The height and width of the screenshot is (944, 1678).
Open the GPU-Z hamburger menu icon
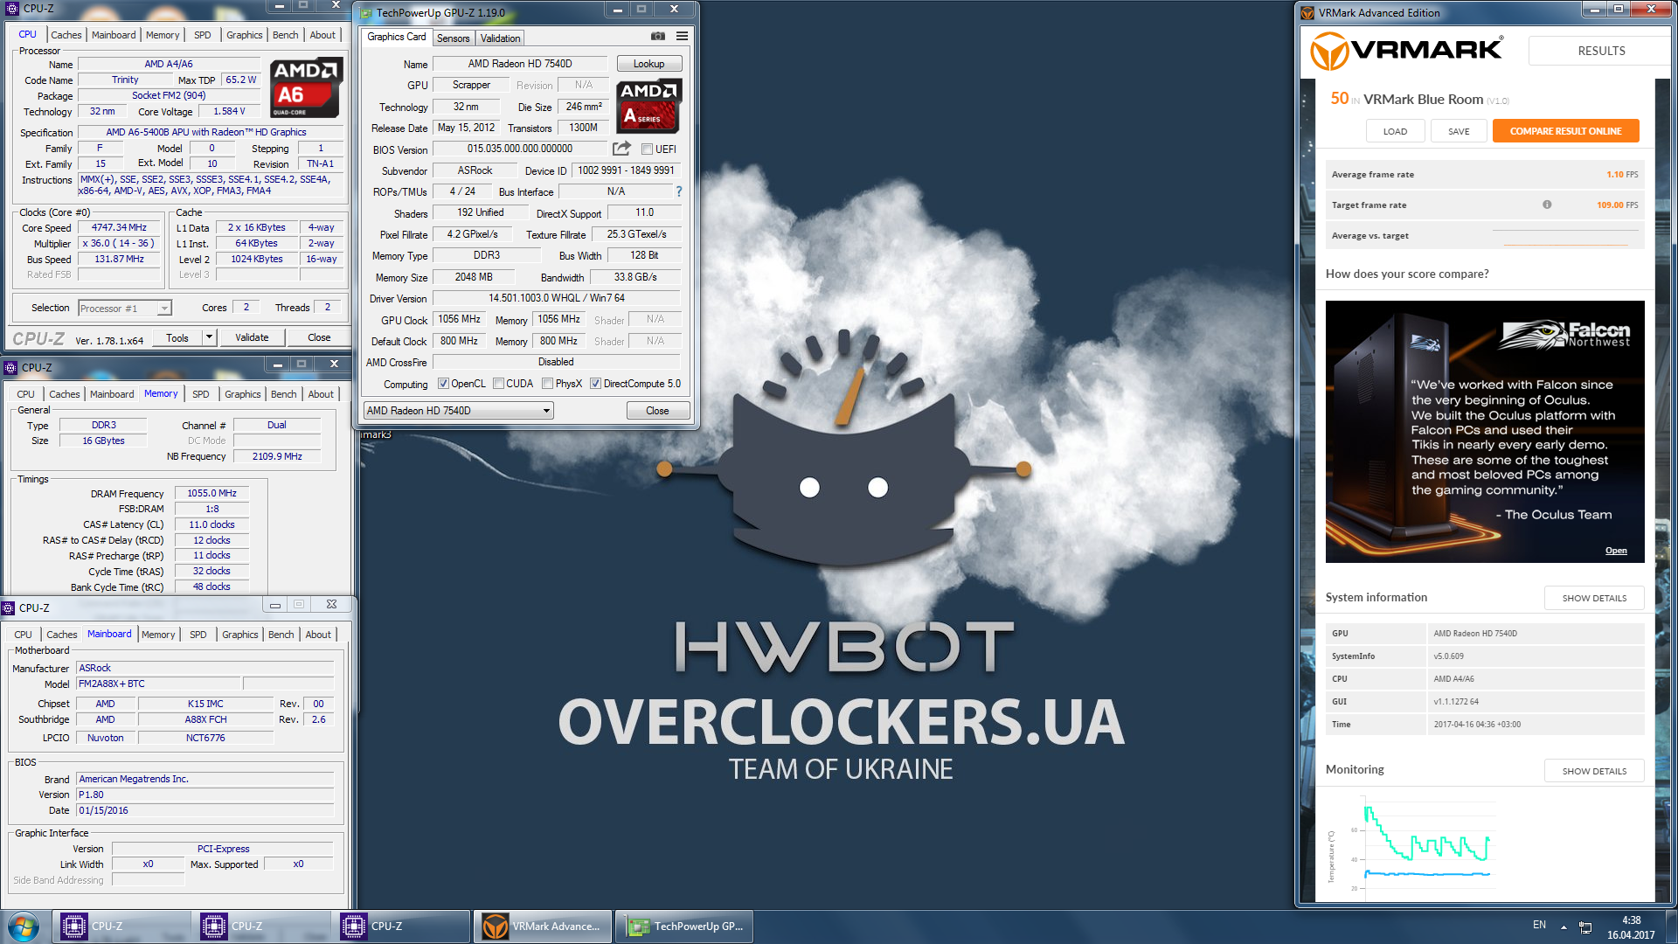pos(682,36)
